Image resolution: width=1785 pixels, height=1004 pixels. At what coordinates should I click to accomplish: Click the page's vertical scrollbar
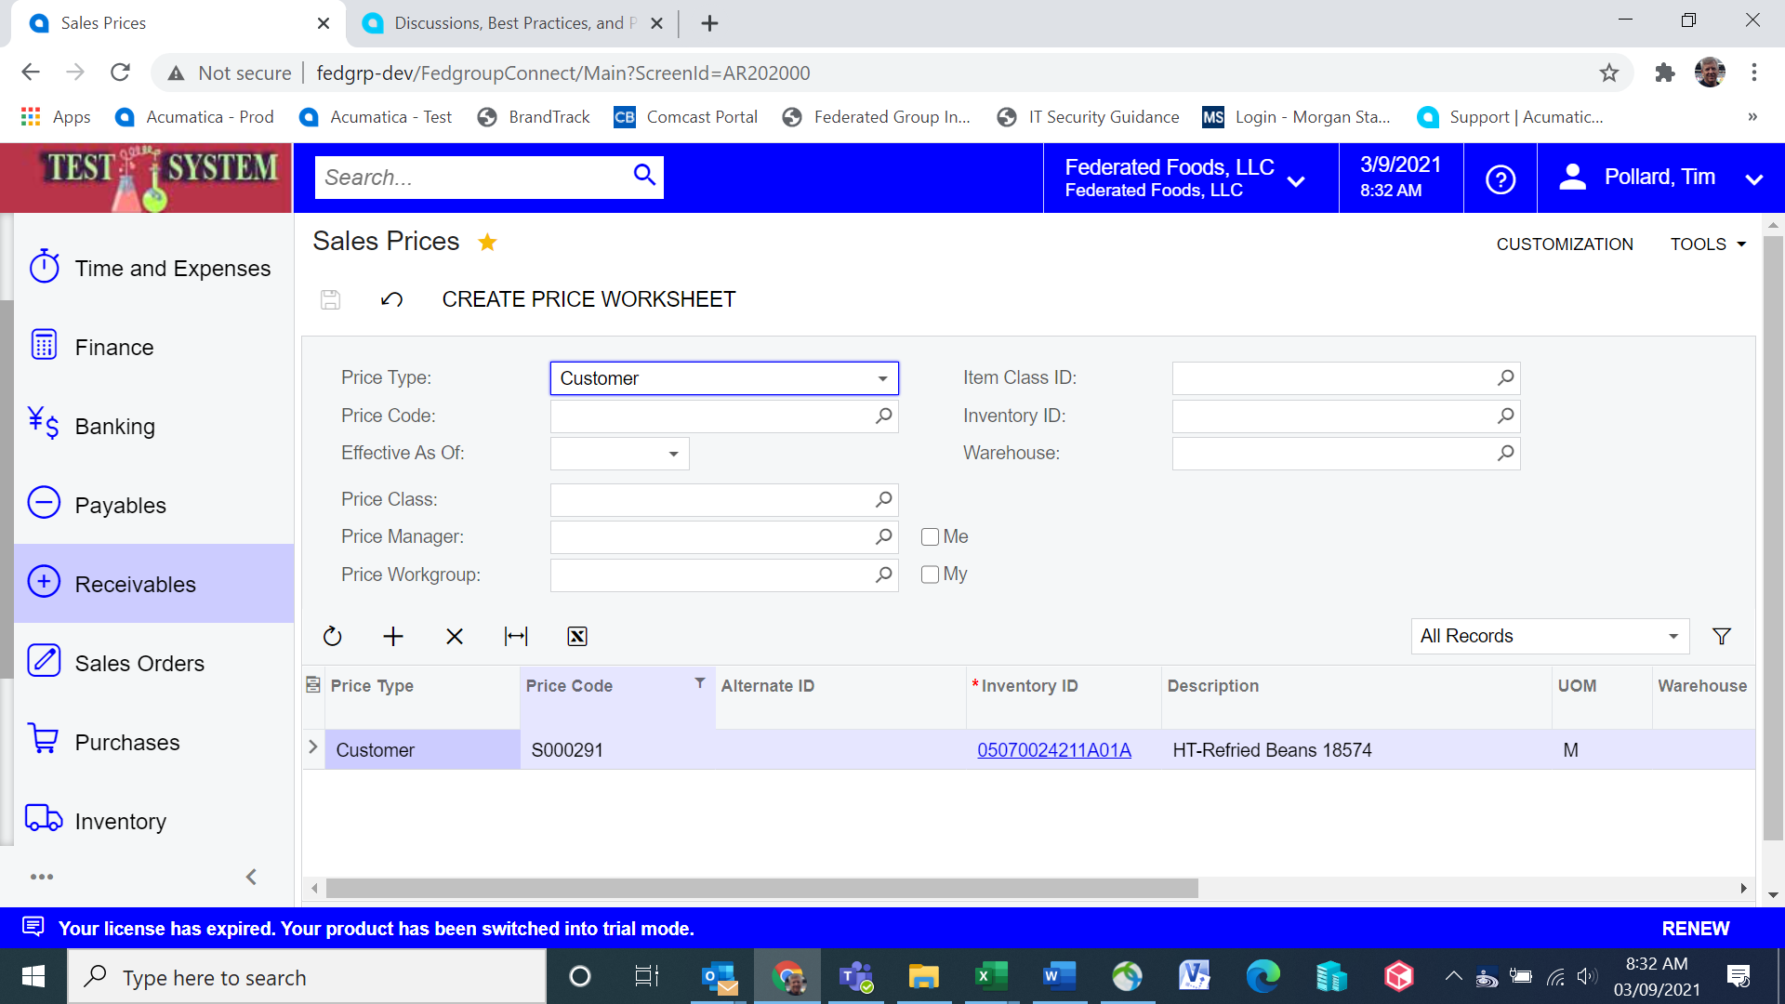pos(1773,539)
